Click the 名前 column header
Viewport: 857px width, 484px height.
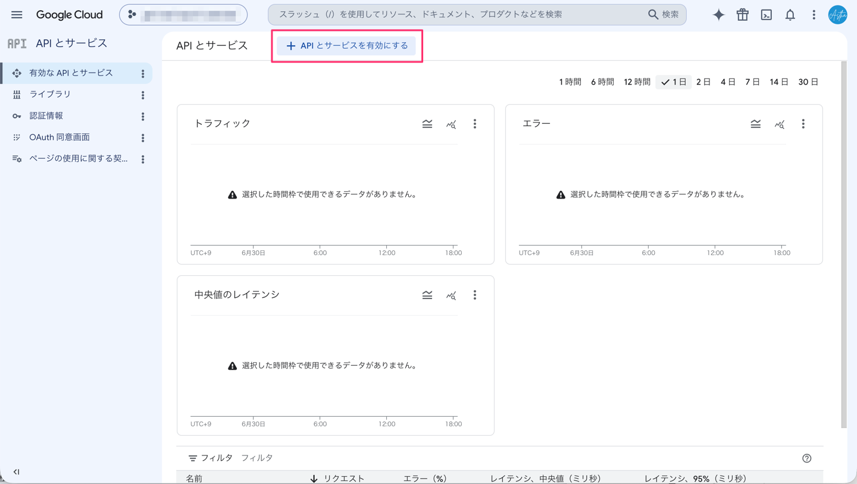194,479
